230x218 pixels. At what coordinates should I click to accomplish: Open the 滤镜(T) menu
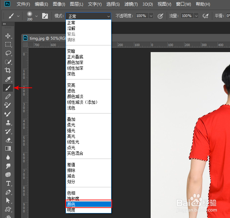(x=131, y=4)
